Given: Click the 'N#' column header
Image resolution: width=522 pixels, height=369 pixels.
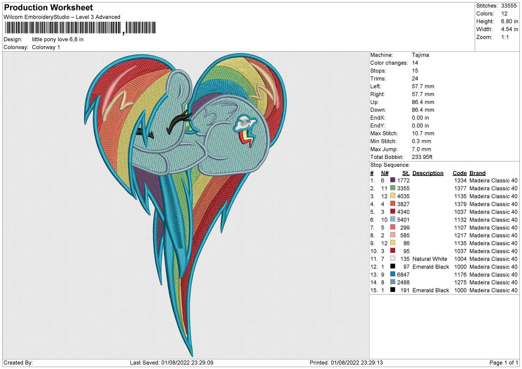Looking at the screenshot, I should (x=385, y=173).
